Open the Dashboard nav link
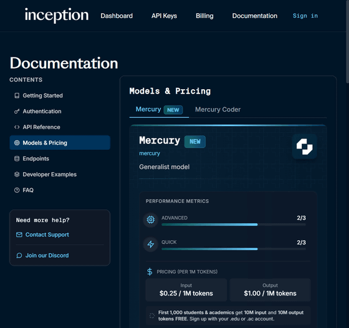 coord(117,16)
